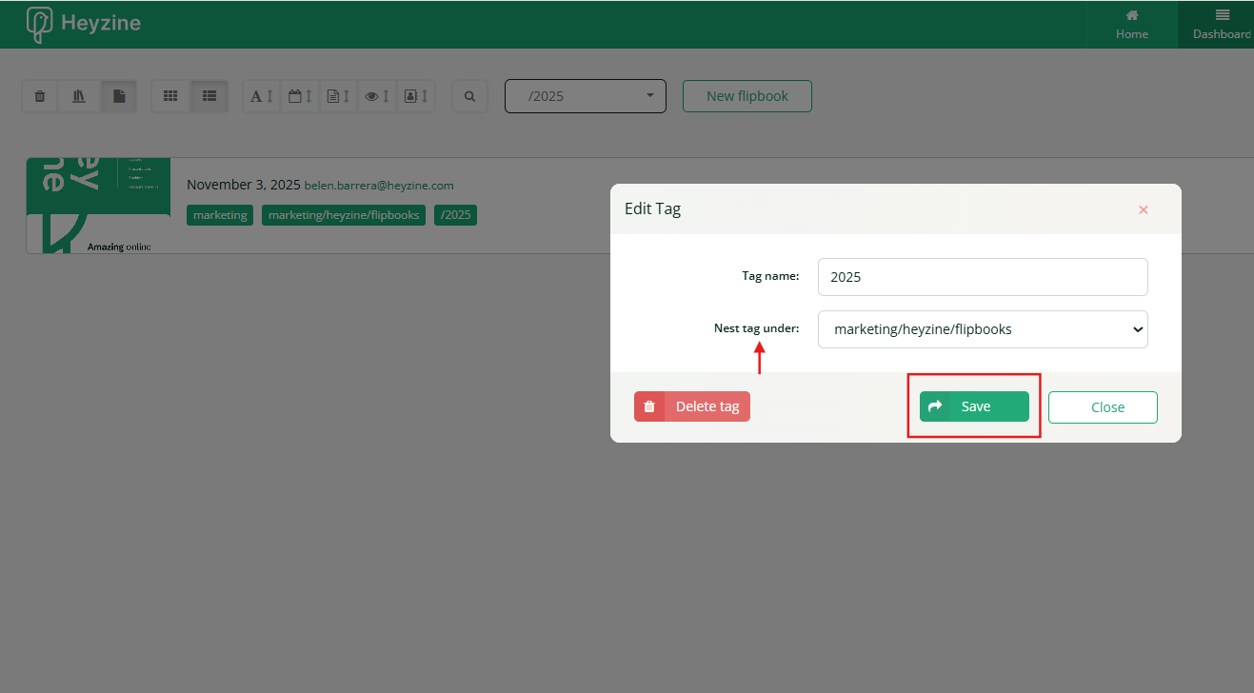
Task: Click the /2025 tag on the flipbook row
Action: pos(455,215)
